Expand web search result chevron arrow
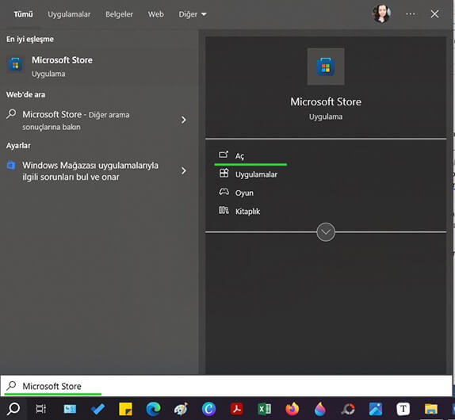The image size is (455, 420). click(183, 120)
